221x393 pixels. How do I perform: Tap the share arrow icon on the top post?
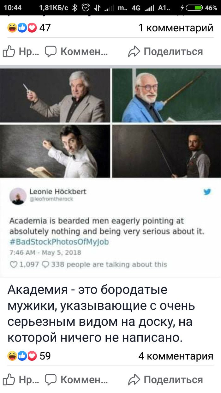click(134, 52)
